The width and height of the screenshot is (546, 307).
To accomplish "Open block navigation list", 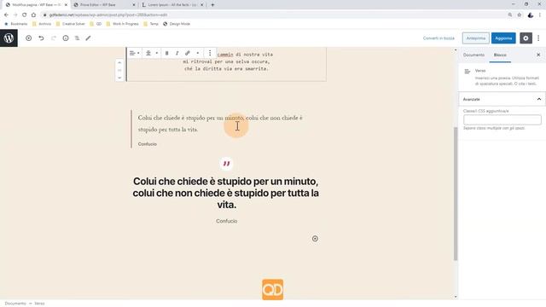I will pos(77,38).
